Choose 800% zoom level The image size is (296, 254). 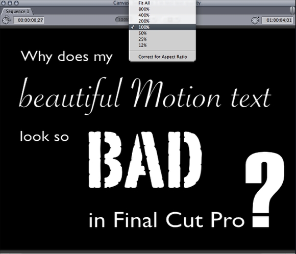pos(162,9)
